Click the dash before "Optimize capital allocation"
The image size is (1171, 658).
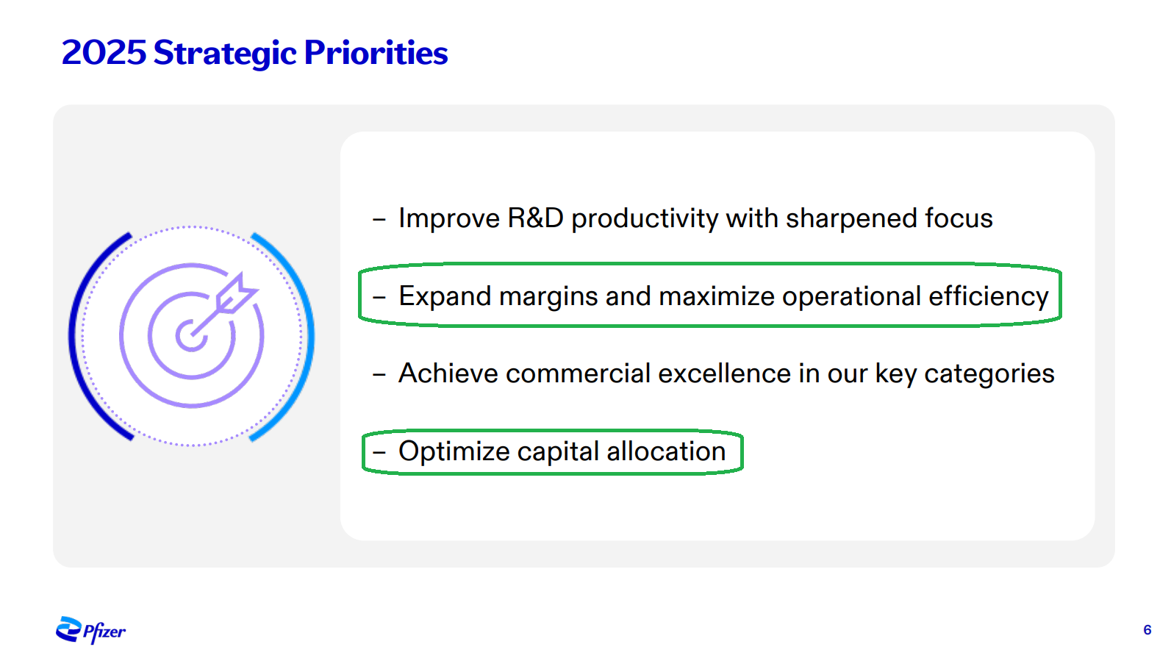pyautogui.click(x=379, y=452)
